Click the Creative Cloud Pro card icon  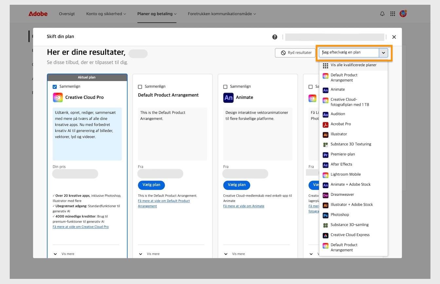coord(58,98)
